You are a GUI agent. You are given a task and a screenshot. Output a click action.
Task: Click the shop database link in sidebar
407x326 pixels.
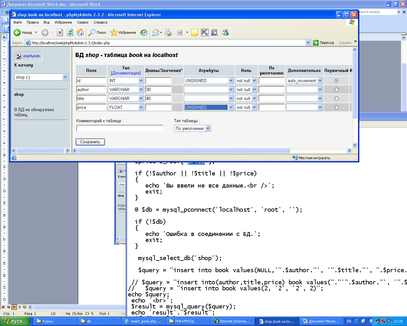[x=19, y=95]
